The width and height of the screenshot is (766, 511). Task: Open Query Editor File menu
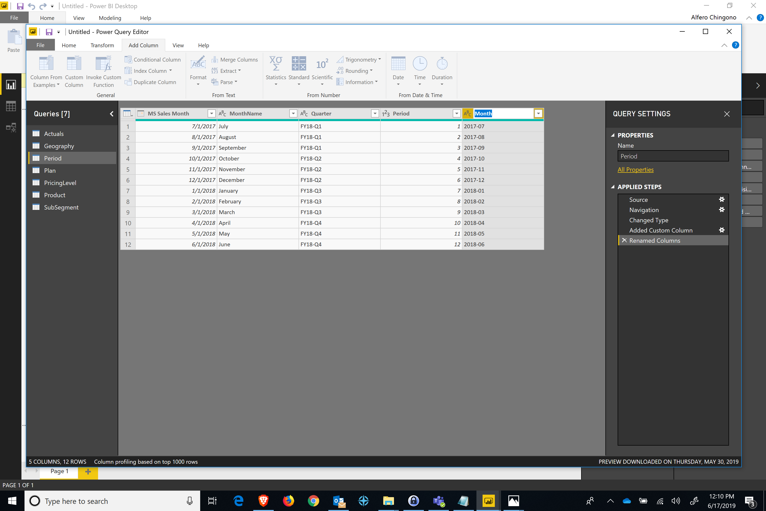tap(40, 45)
